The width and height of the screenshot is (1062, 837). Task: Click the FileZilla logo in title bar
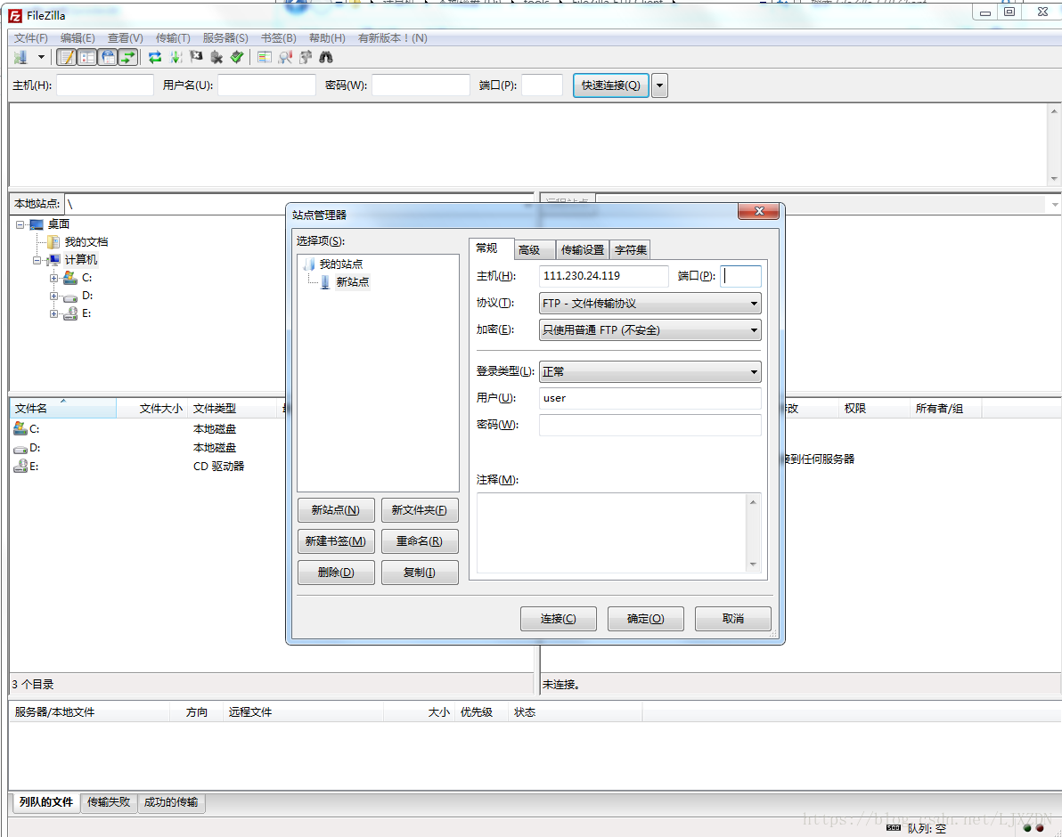tap(15, 15)
